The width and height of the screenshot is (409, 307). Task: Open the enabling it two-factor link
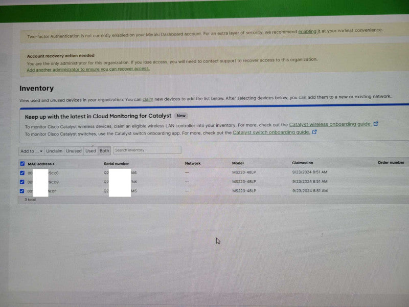309,31
